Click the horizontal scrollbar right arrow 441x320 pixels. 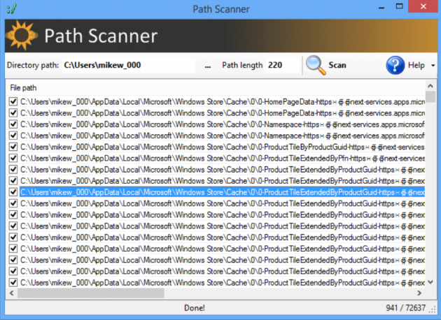coord(420,293)
